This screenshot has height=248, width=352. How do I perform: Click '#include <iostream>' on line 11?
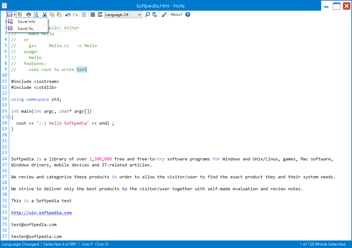pos(35,82)
